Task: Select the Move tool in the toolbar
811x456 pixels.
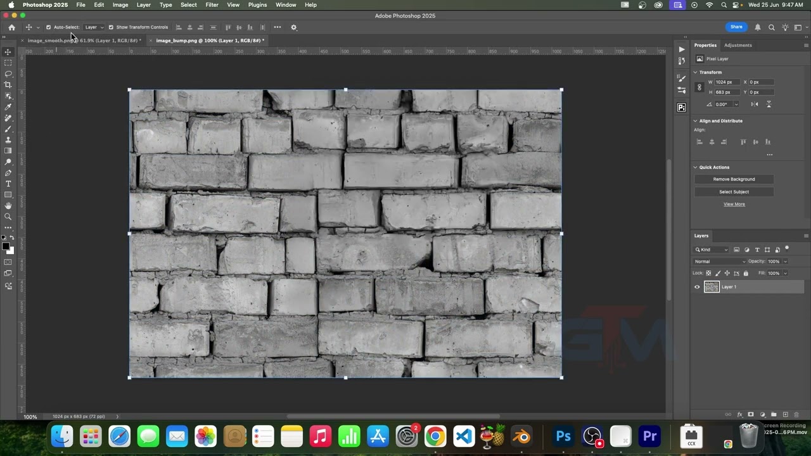Action: [x=8, y=52]
